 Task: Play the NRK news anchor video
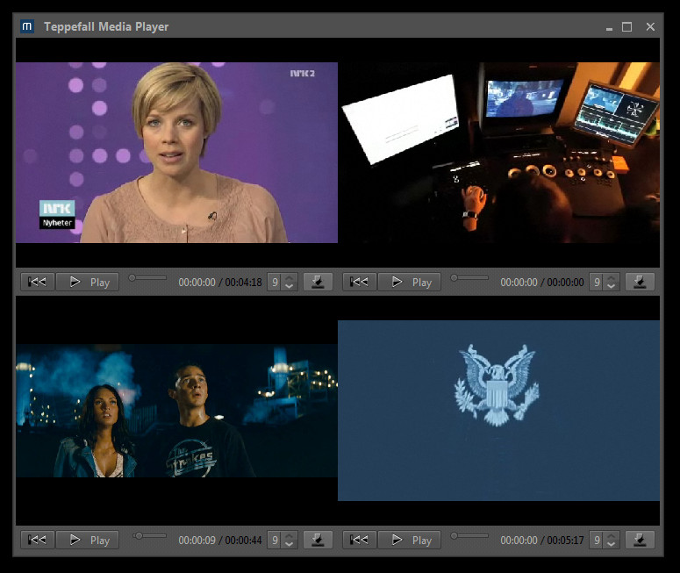click(88, 282)
